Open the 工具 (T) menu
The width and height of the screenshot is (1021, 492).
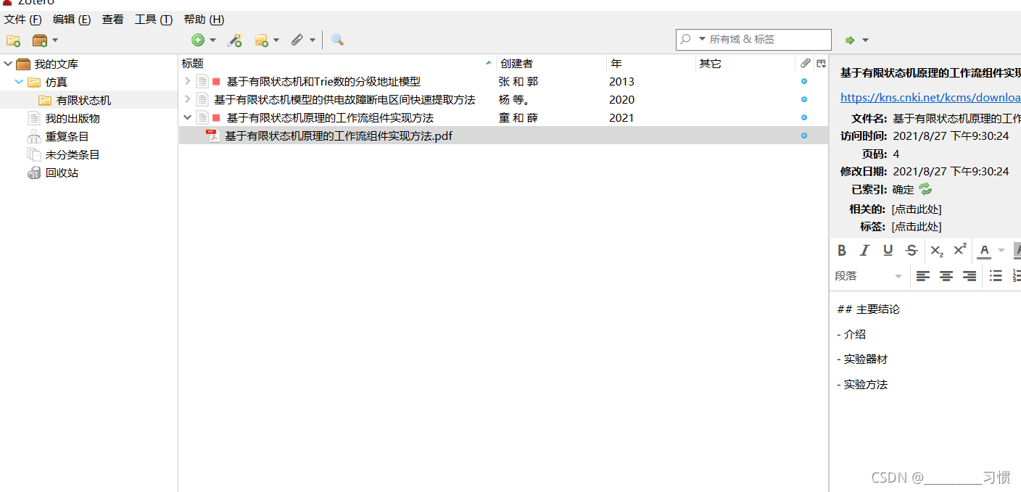153,20
